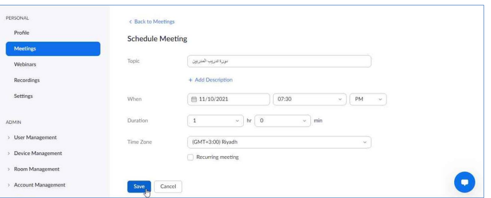Image resolution: width=491 pixels, height=198 pixels.
Task: Click the ADMIN section header
Action: point(13,122)
